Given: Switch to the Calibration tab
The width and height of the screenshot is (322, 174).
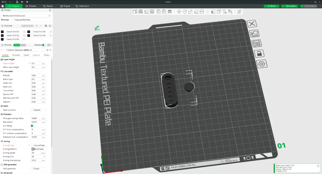Looking at the screenshot, I should pyautogui.click(x=82, y=6).
